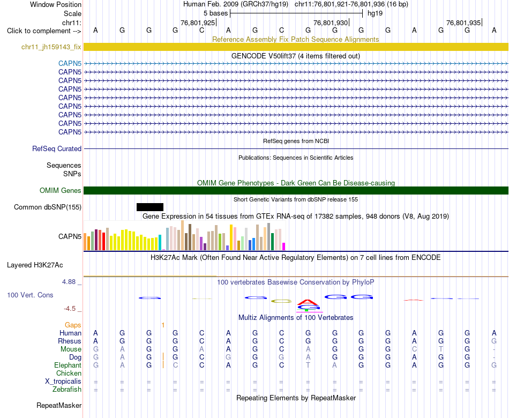Click the RepeatMasker track label
The width and height of the screenshot is (509, 418).
pyautogui.click(x=59, y=405)
